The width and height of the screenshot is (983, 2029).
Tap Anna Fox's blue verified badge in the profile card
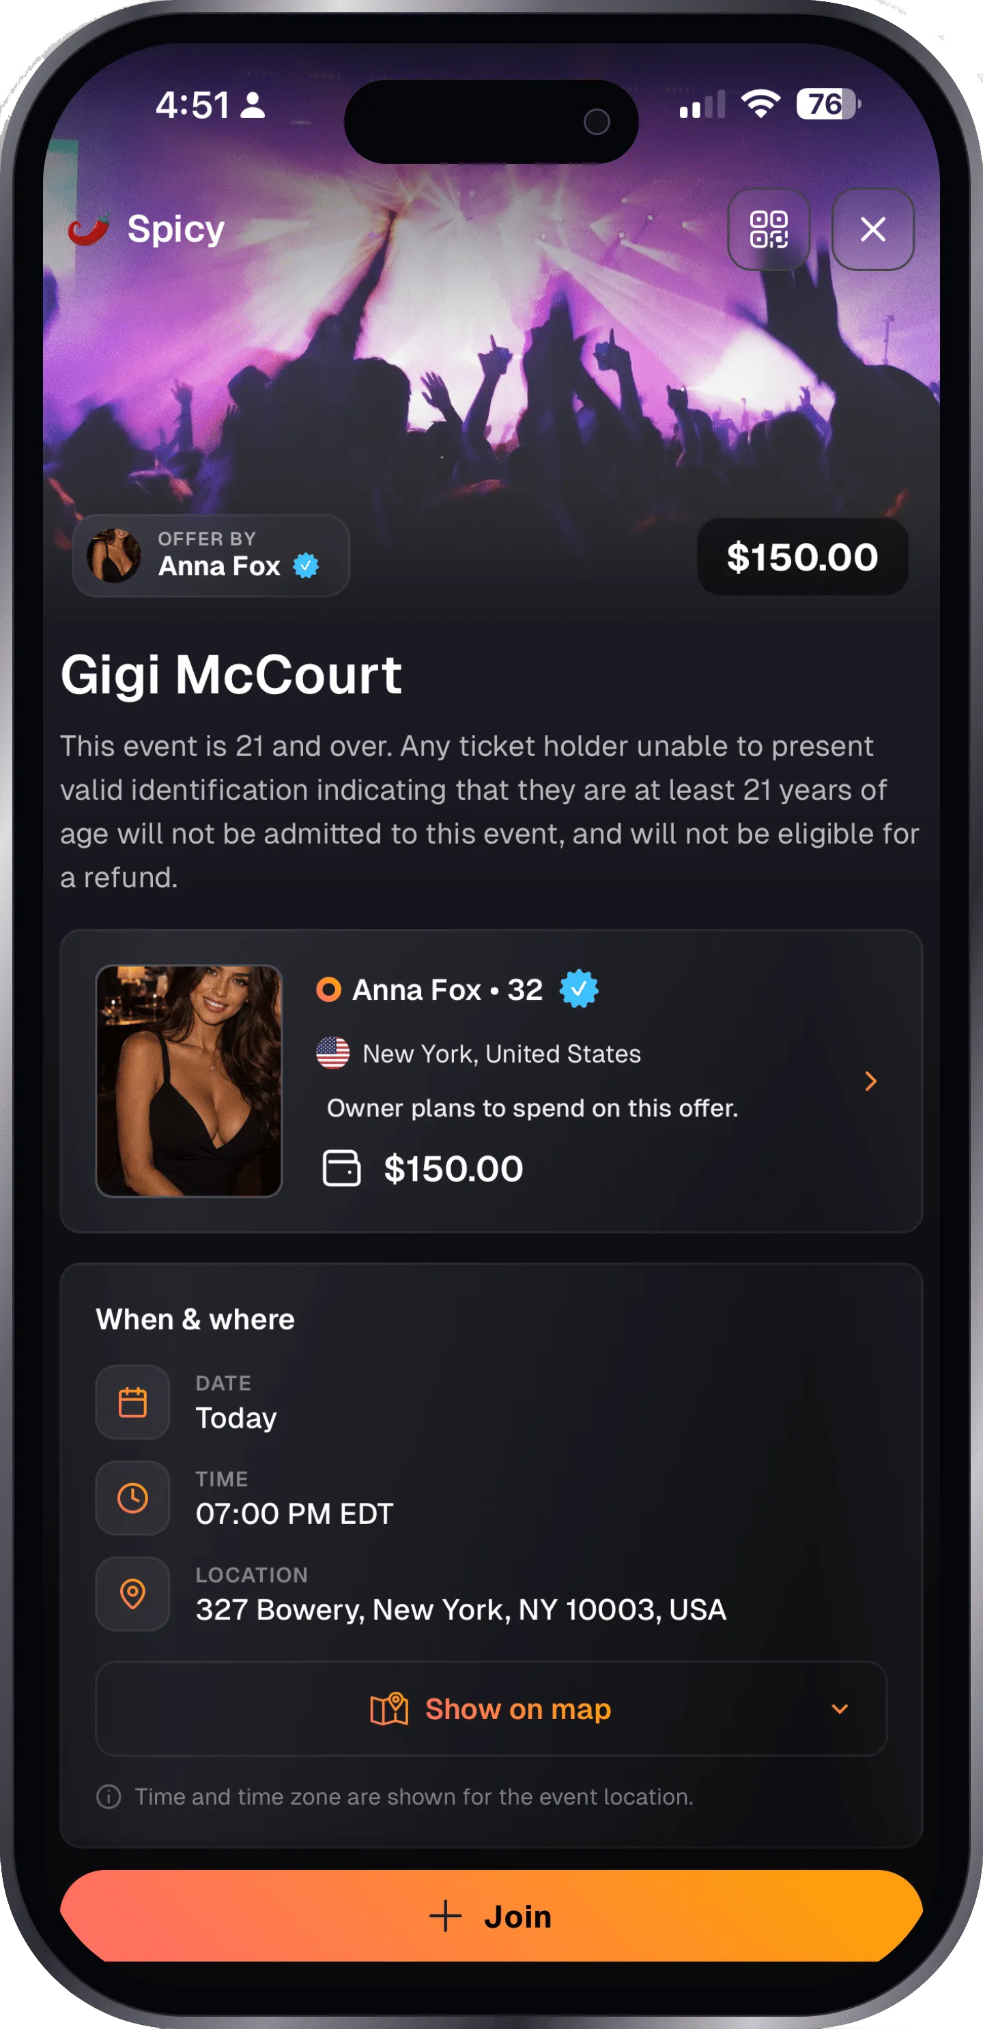pos(579,988)
